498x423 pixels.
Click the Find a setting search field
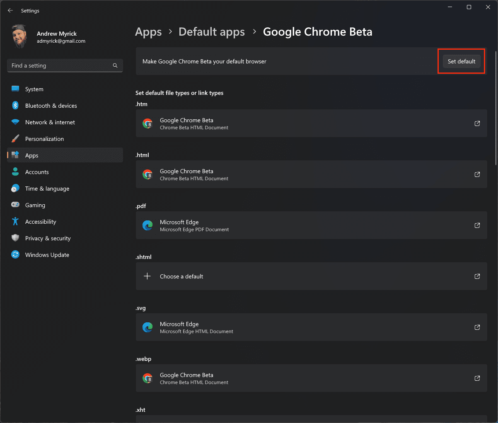tap(65, 65)
